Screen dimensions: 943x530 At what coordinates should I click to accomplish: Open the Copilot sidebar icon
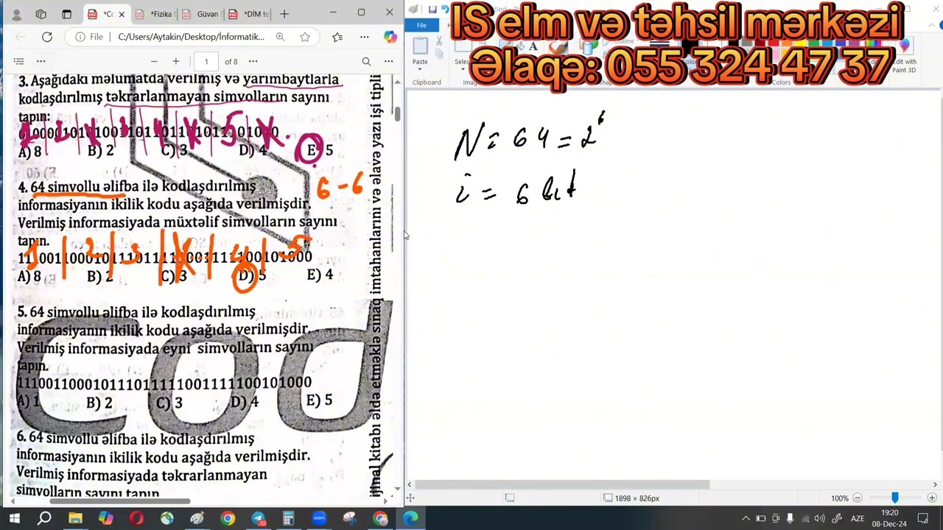click(390, 37)
